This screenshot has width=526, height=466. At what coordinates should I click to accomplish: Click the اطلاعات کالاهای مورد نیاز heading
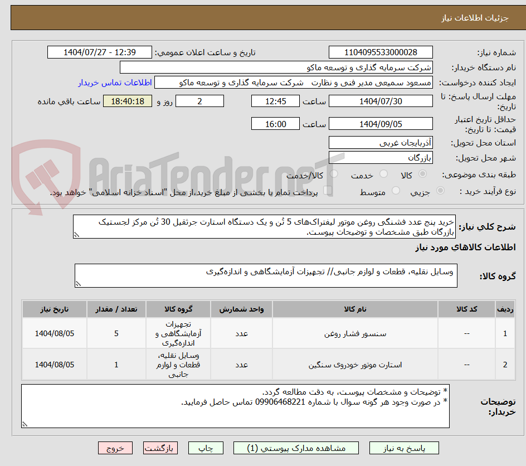(465, 247)
